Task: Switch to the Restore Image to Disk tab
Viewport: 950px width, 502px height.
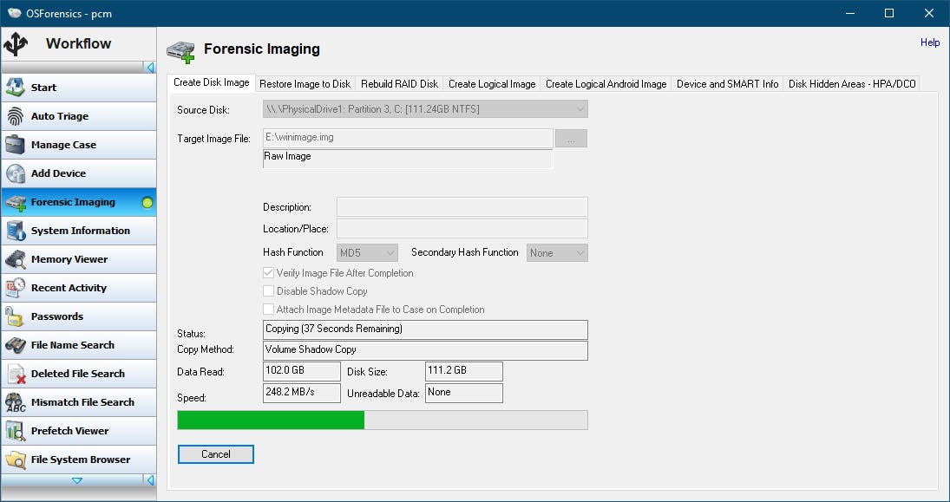Action: pyautogui.click(x=305, y=84)
